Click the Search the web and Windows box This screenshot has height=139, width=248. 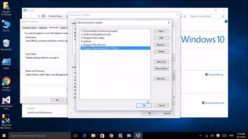coord(40,136)
